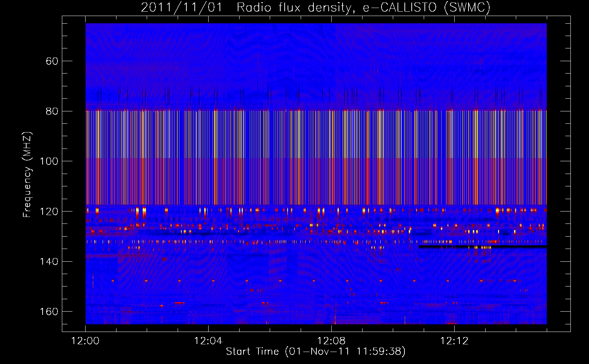The height and width of the screenshot is (364, 589).
Task: Click the '12:08' time tick label
Action: coord(331,341)
